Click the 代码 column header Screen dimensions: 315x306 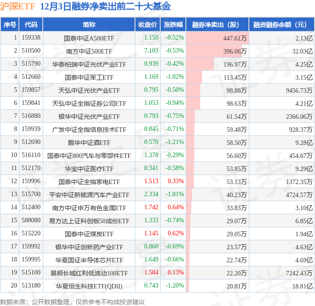(31, 24)
